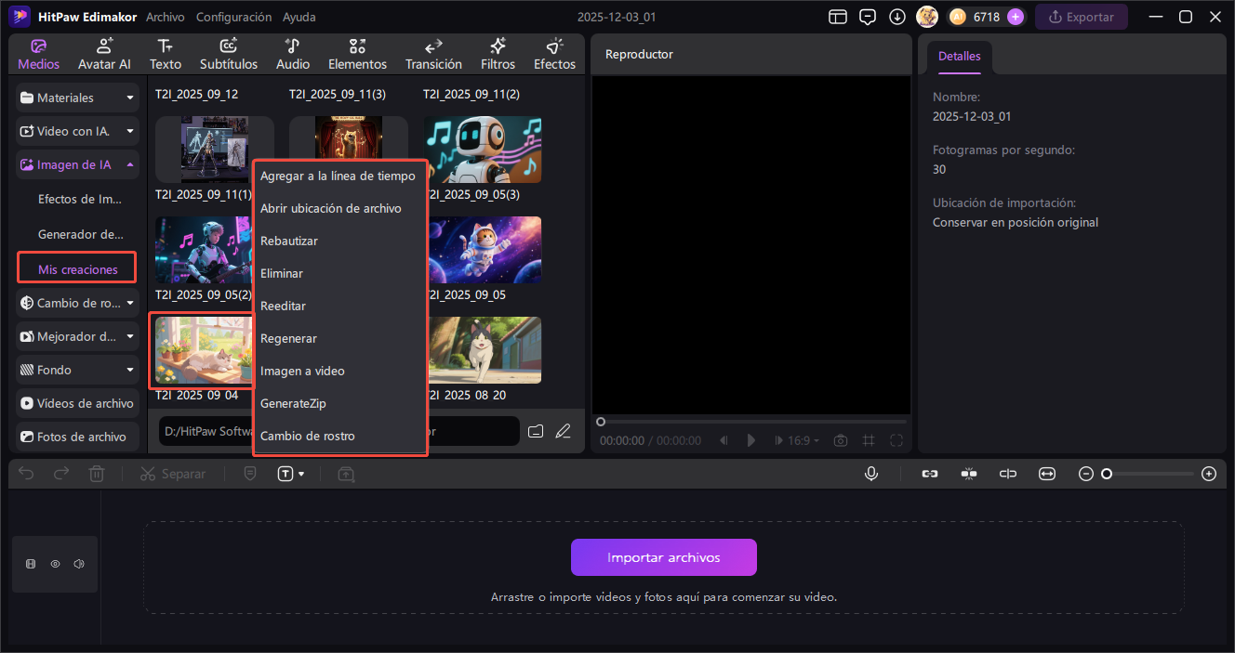1235x653 pixels.
Task: Open the layout switcher icon in title bar
Action: click(x=838, y=17)
